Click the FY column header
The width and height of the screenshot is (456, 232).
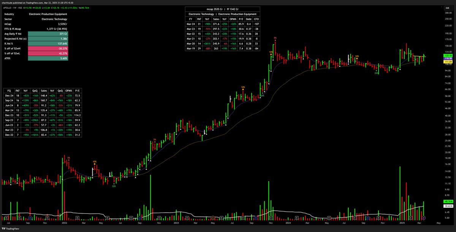[x=191, y=19]
